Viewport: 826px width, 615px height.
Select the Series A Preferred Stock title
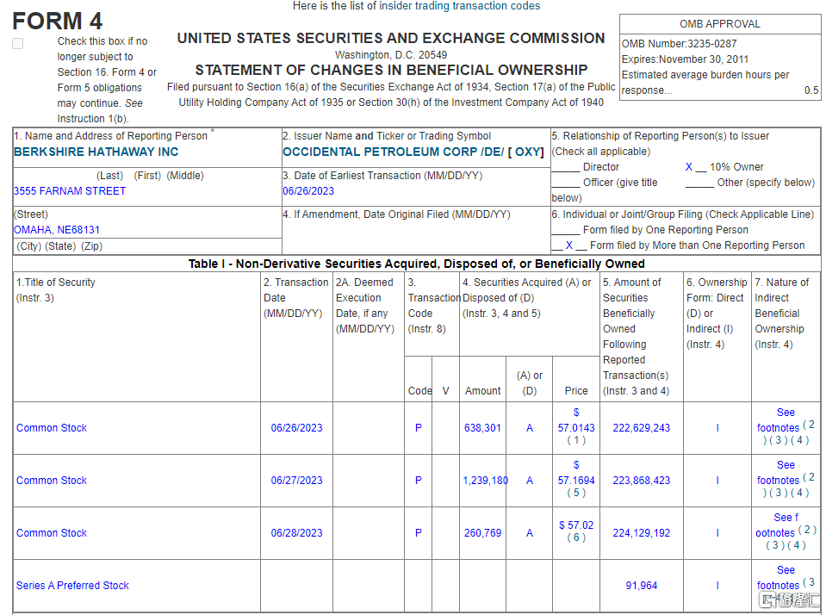[x=72, y=586]
